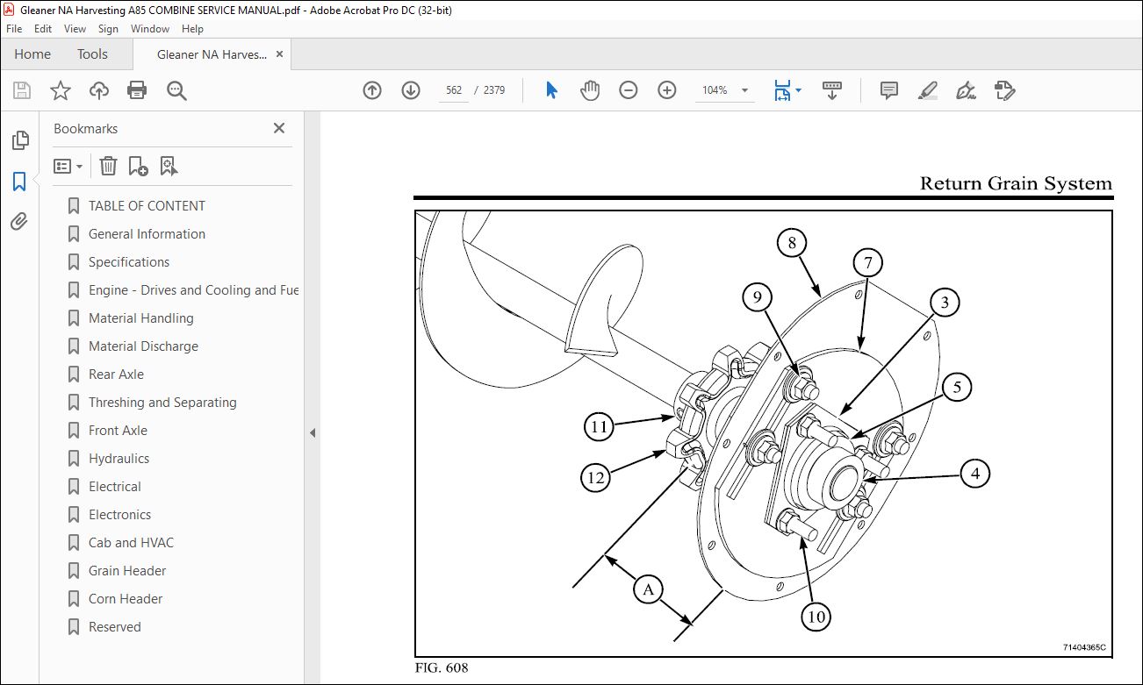The image size is (1143, 685).
Task: Select the Gleaner NA Harves... document tab
Action: 212,54
